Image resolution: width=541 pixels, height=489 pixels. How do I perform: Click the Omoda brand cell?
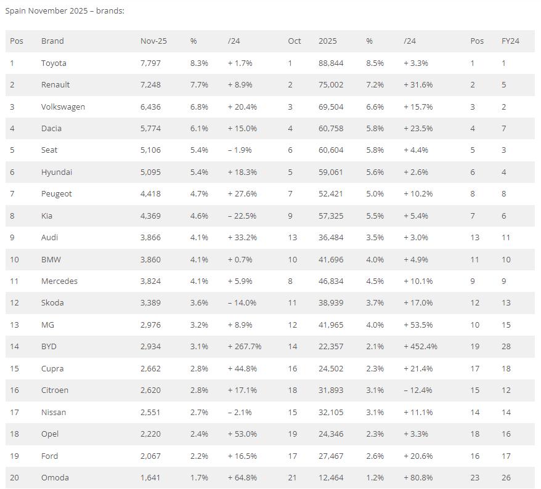[x=55, y=478]
